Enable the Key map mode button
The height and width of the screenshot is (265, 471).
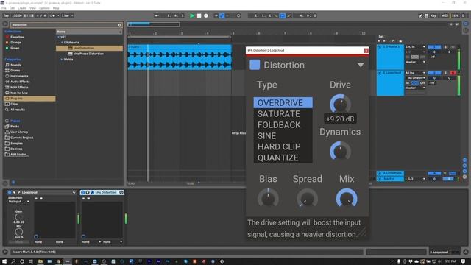point(433,15)
